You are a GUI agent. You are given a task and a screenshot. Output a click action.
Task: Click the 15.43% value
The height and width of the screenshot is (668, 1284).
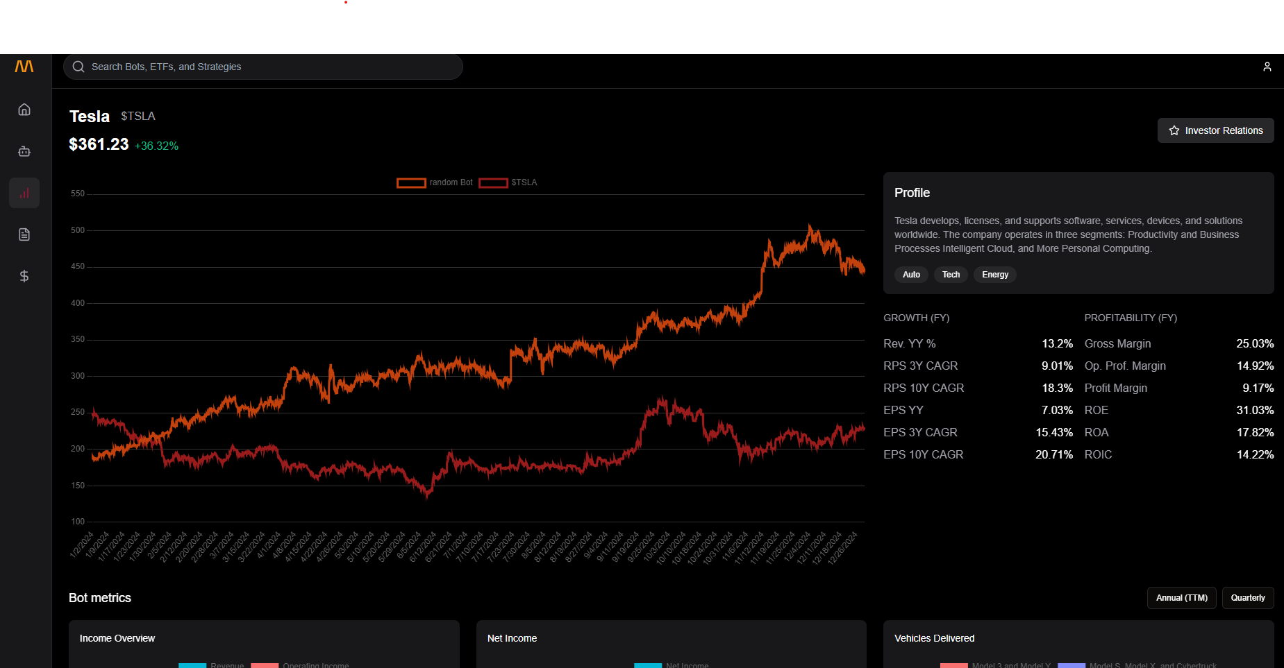click(1054, 433)
